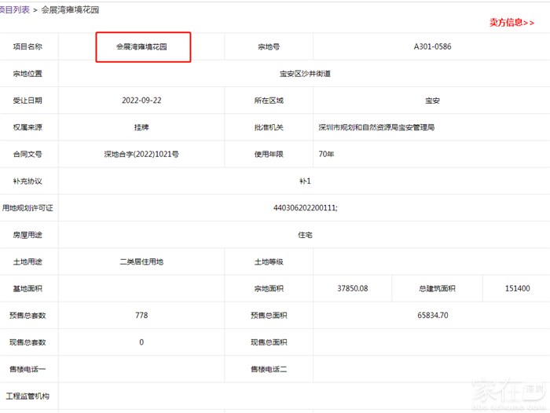Click the total building area 151400
550x413 pixels.
[517, 289]
